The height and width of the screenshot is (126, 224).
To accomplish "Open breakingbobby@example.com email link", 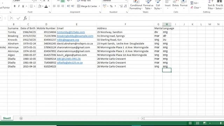I will [x=75, y=36].
